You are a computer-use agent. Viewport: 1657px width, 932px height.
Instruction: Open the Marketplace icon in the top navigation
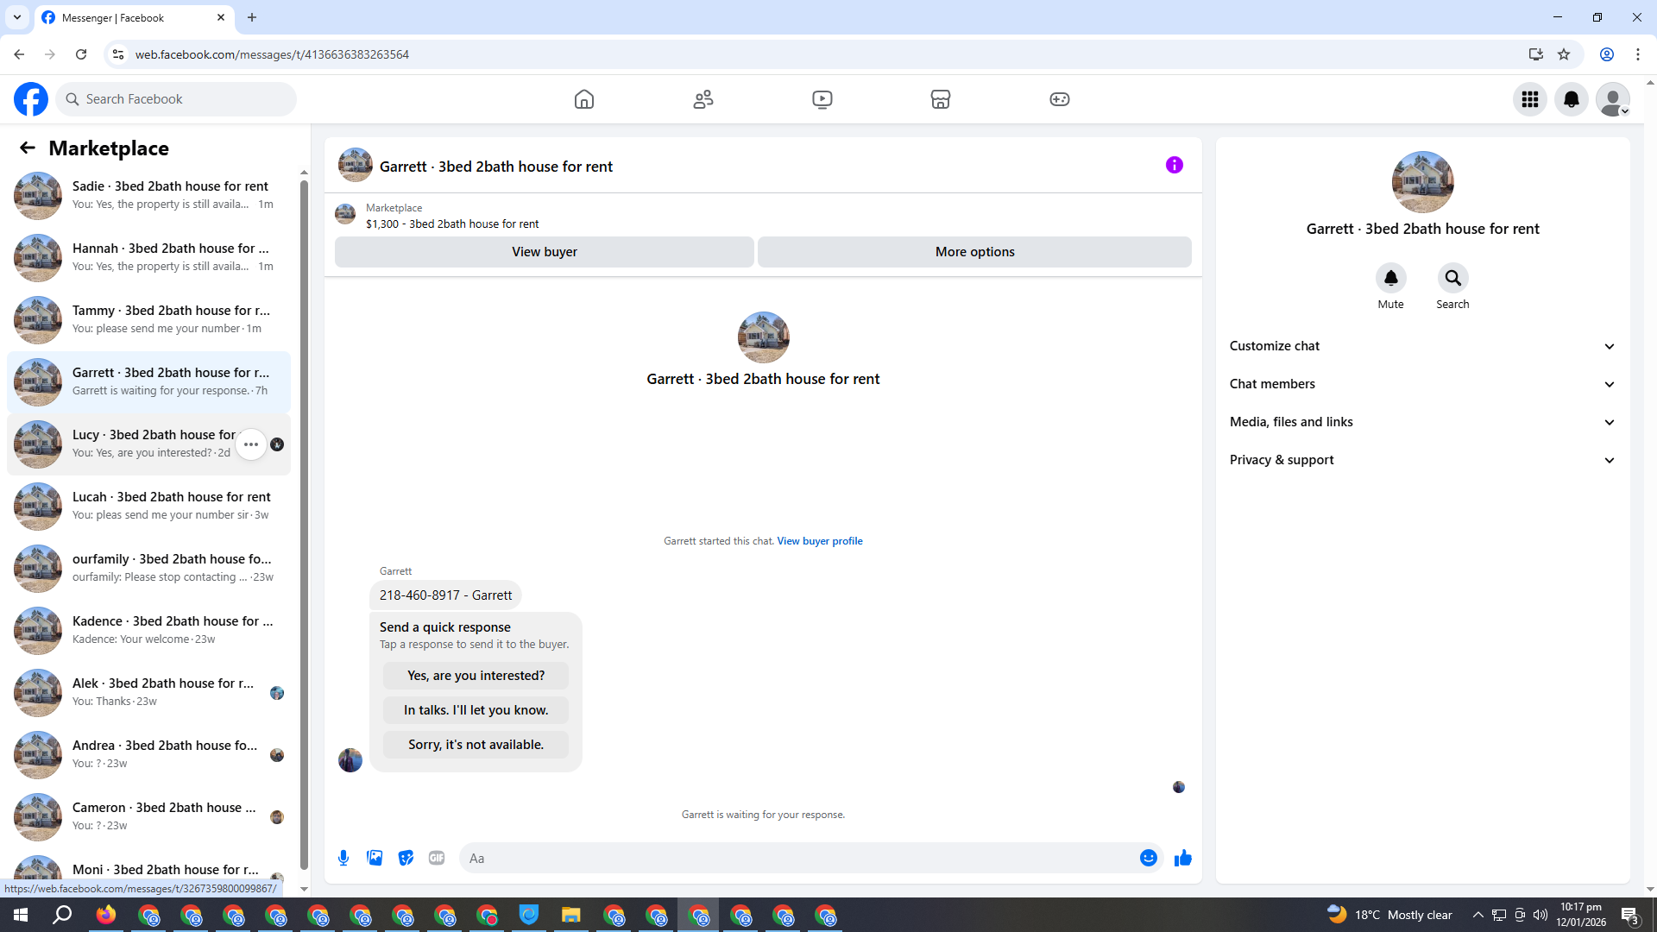[941, 99]
